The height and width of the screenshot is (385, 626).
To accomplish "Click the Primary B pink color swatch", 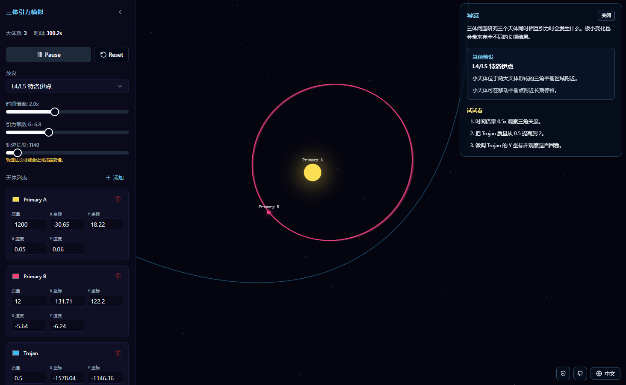I will click(x=16, y=276).
